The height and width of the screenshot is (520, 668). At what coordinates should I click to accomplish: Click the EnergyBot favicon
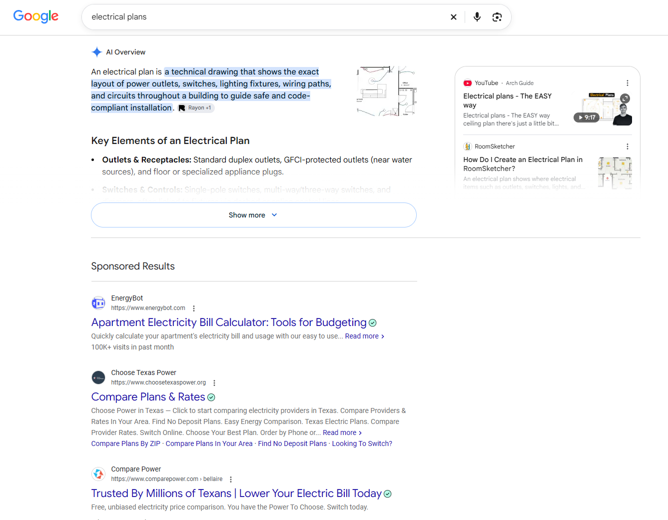[x=98, y=303]
